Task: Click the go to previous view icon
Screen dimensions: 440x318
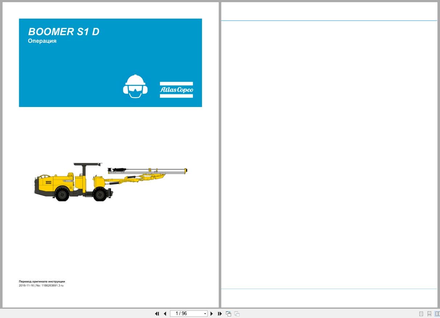Action: point(229,314)
